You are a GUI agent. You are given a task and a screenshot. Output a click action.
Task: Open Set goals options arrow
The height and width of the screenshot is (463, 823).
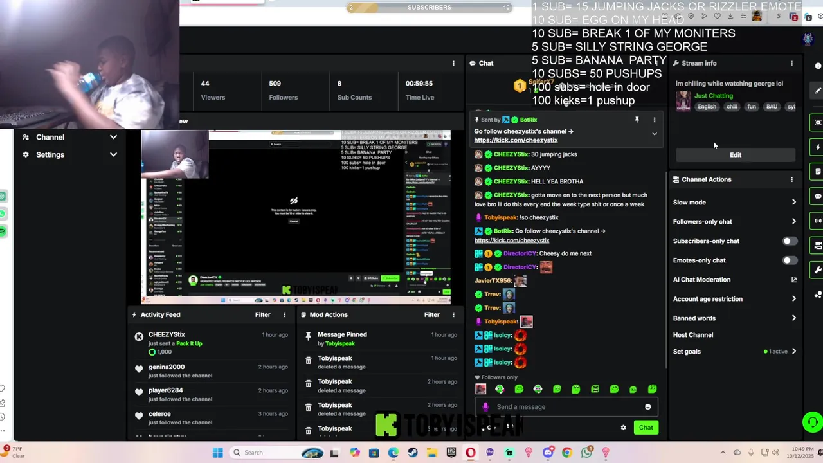click(x=794, y=352)
